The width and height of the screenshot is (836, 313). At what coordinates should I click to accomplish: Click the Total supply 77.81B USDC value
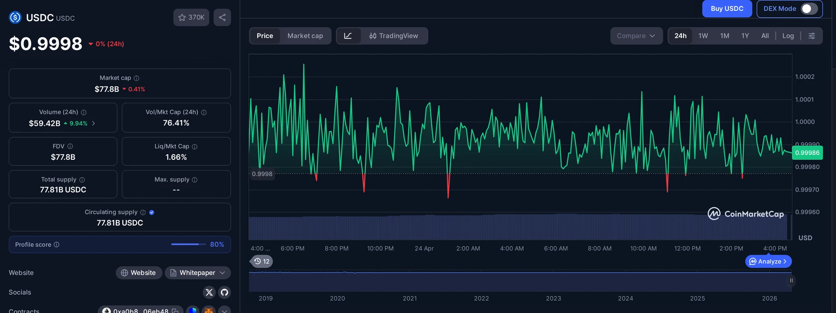63,190
